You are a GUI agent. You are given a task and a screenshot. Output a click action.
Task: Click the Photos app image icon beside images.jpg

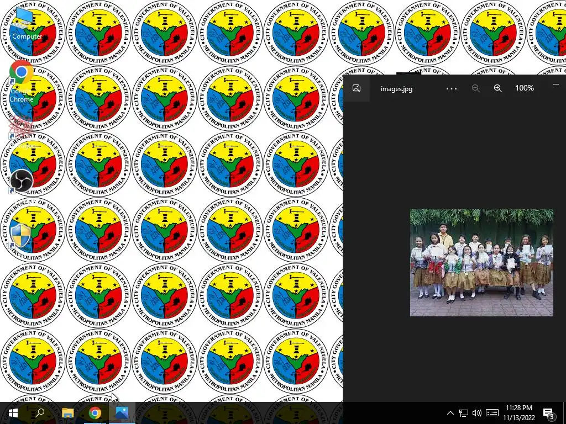[357, 88]
